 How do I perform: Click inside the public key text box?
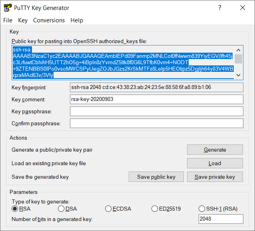pyautogui.click(x=123, y=63)
